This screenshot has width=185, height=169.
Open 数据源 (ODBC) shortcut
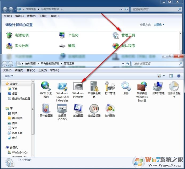[62, 112]
